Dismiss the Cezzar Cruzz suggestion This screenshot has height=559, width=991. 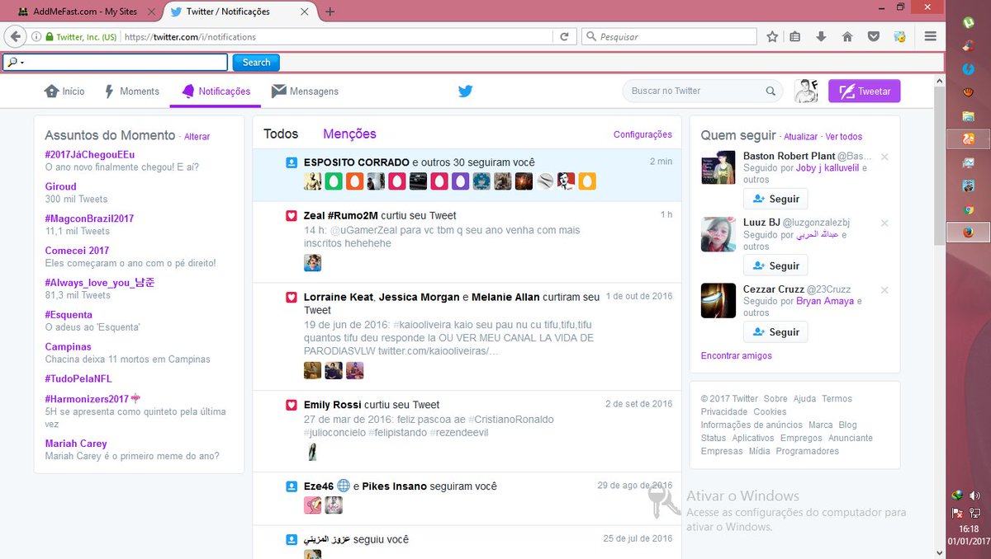pyautogui.click(x=884, y=290)
